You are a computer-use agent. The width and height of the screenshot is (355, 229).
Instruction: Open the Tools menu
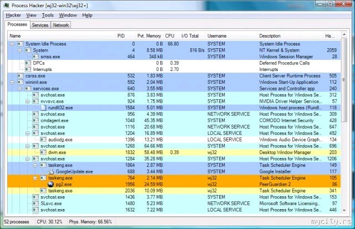click(x=47, y=15)
